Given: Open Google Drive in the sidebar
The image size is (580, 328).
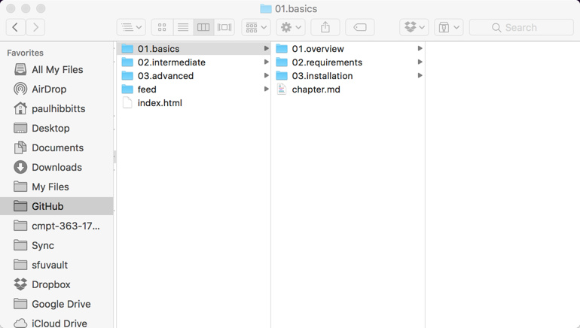Looking at the screenshot, I should [x=56, y=304].
